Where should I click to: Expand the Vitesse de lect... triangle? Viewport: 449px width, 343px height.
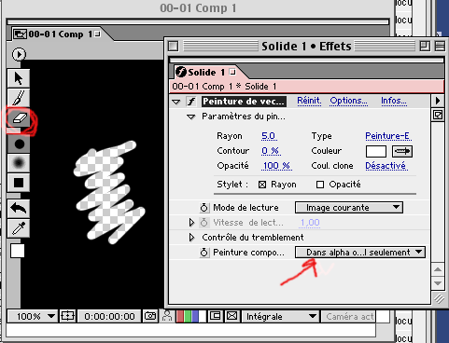(191, 222)
